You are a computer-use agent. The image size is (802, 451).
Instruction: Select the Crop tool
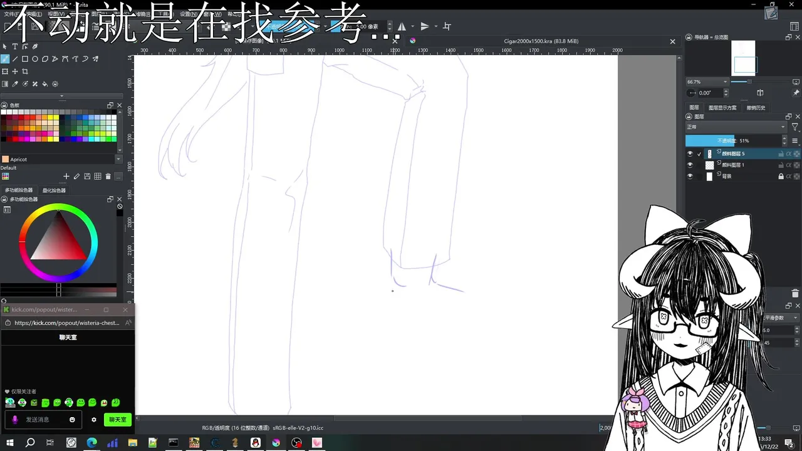25,71
